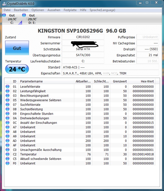Click the status orb in row F0
Screen dimensions: 164x191
7,163
